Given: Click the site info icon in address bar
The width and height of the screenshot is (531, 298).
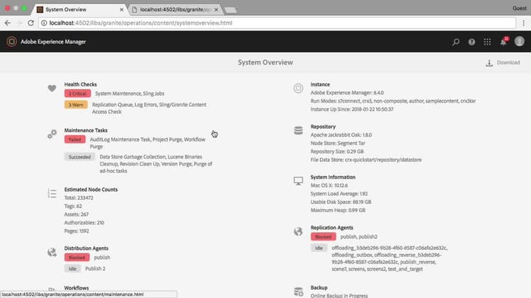Looking at the screenshot, I should [x=44, y=23].
